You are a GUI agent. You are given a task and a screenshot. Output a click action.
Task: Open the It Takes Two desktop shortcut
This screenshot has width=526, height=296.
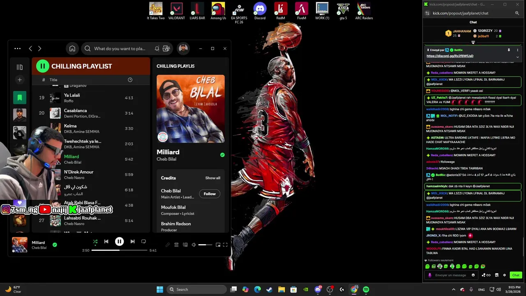156,11
